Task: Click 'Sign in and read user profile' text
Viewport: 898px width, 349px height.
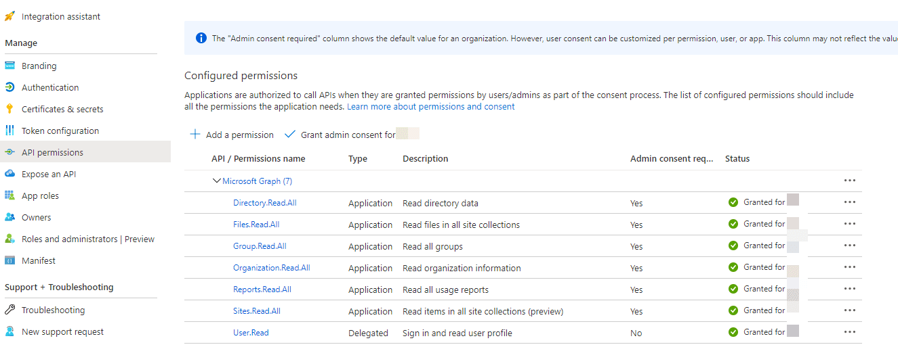Action: click(x=457, y=333)
